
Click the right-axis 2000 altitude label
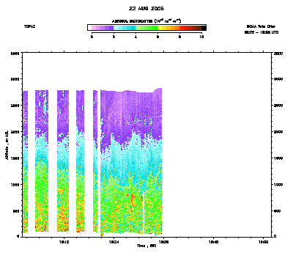pos(278,132)
